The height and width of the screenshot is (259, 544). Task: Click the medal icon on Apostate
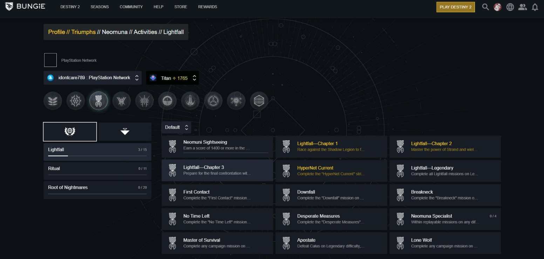coord(286,243)
